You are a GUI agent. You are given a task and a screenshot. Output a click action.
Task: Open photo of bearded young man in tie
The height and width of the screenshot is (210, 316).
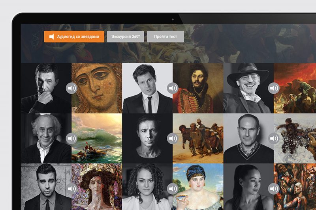point(46,187)
